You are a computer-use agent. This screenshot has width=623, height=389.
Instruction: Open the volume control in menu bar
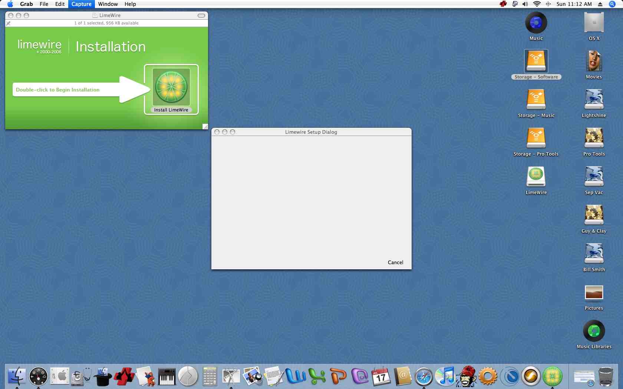[x=525, y=4]
